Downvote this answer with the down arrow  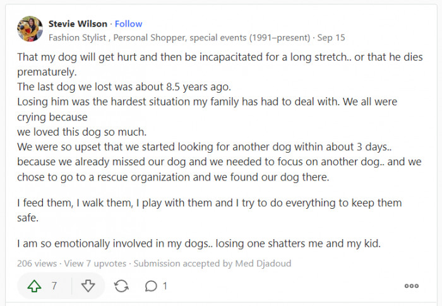coord(88,286)
